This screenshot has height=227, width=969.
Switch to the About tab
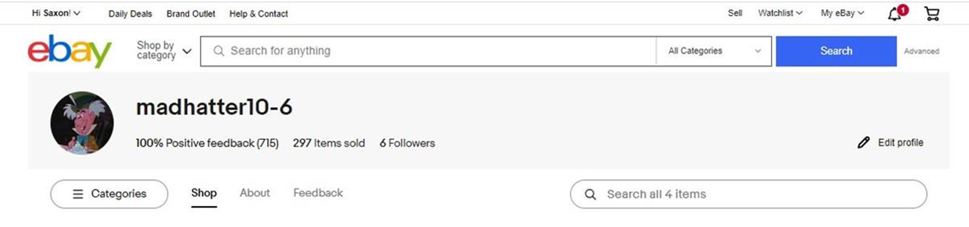254,193
